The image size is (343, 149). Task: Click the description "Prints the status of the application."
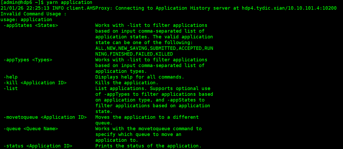[148, 146]
